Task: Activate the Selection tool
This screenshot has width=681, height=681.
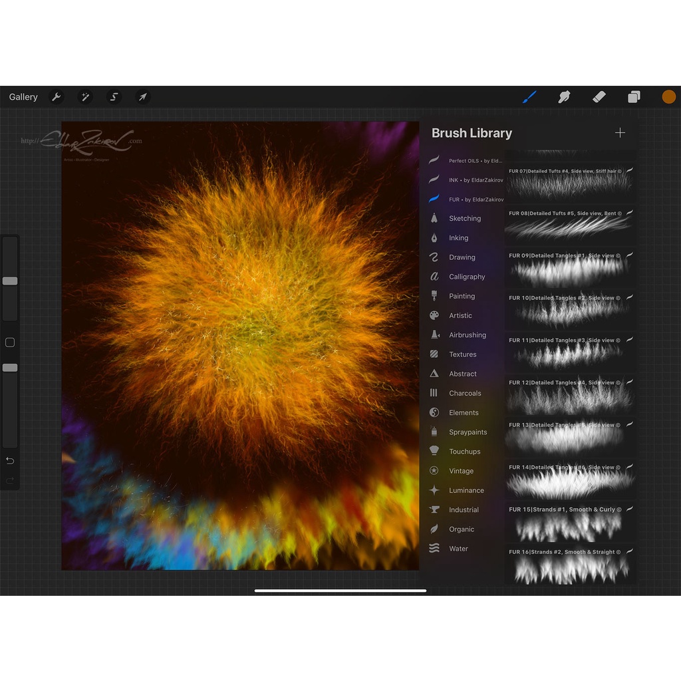Action: pyautogui.click(x=114, y=97)
